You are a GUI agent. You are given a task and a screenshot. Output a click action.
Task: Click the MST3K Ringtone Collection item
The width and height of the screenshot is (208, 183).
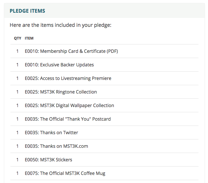(61, 92)
